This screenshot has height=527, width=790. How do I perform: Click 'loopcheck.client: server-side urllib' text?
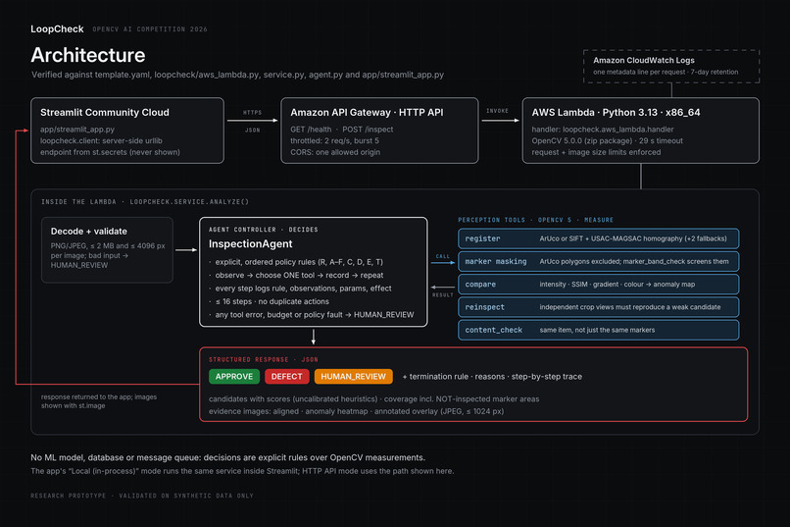point(101,140)
